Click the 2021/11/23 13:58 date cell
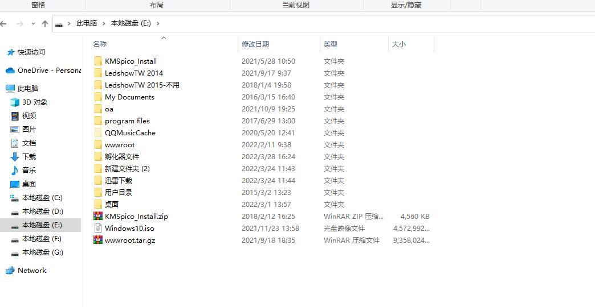 coord(270,229)
